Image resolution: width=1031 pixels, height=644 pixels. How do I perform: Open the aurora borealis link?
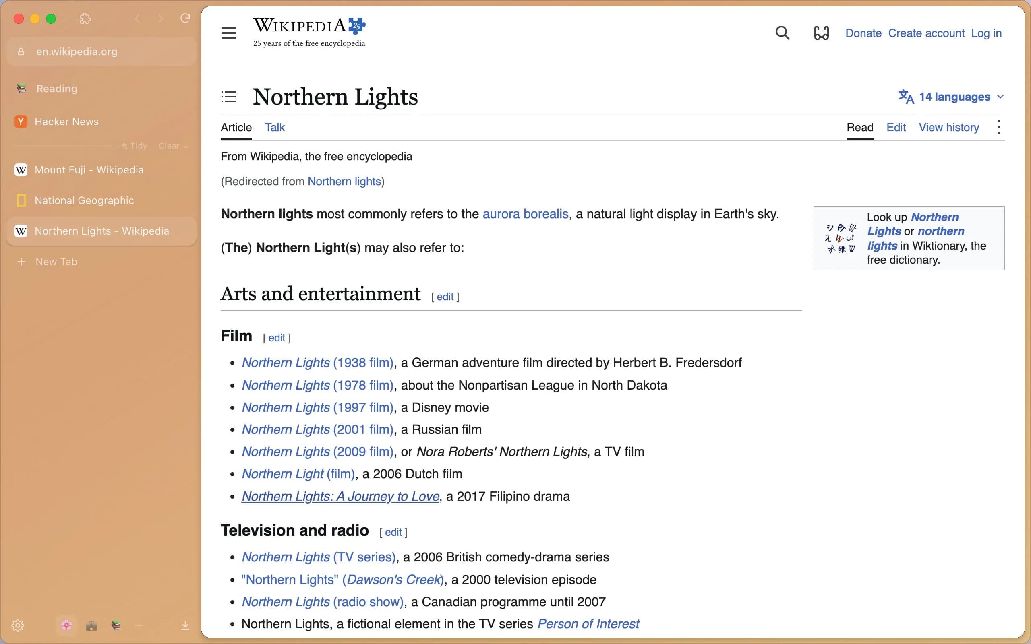pyautogui.click(x=525, y=214)
